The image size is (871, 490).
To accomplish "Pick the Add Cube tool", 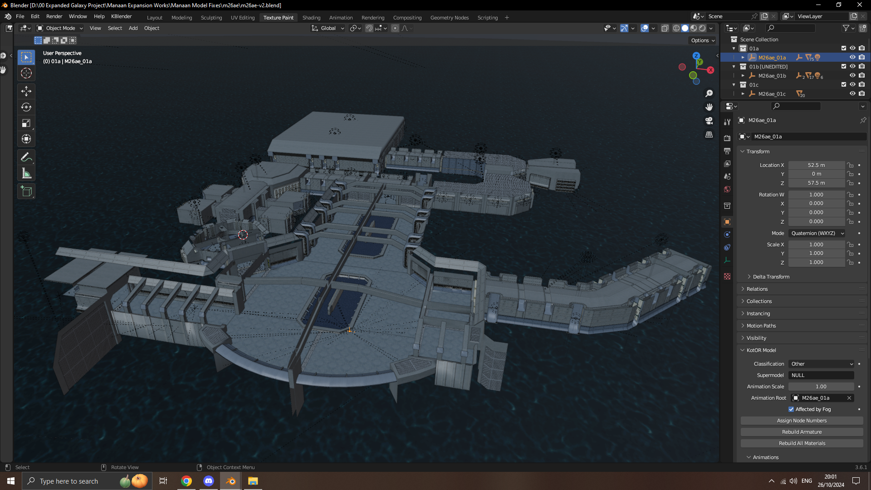I will click(26, 191).
